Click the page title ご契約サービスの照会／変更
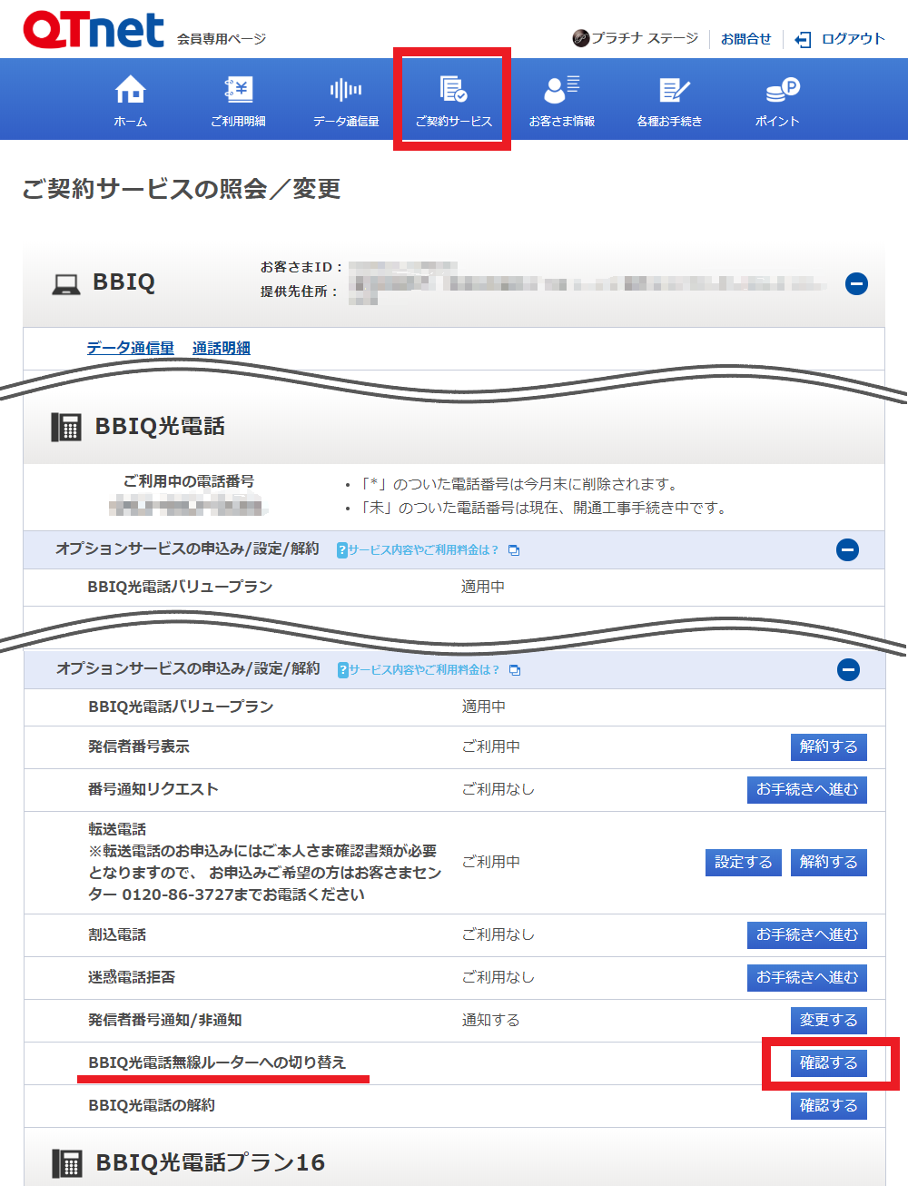Viewport: 908px width, 1186px height. pos(182,189)
